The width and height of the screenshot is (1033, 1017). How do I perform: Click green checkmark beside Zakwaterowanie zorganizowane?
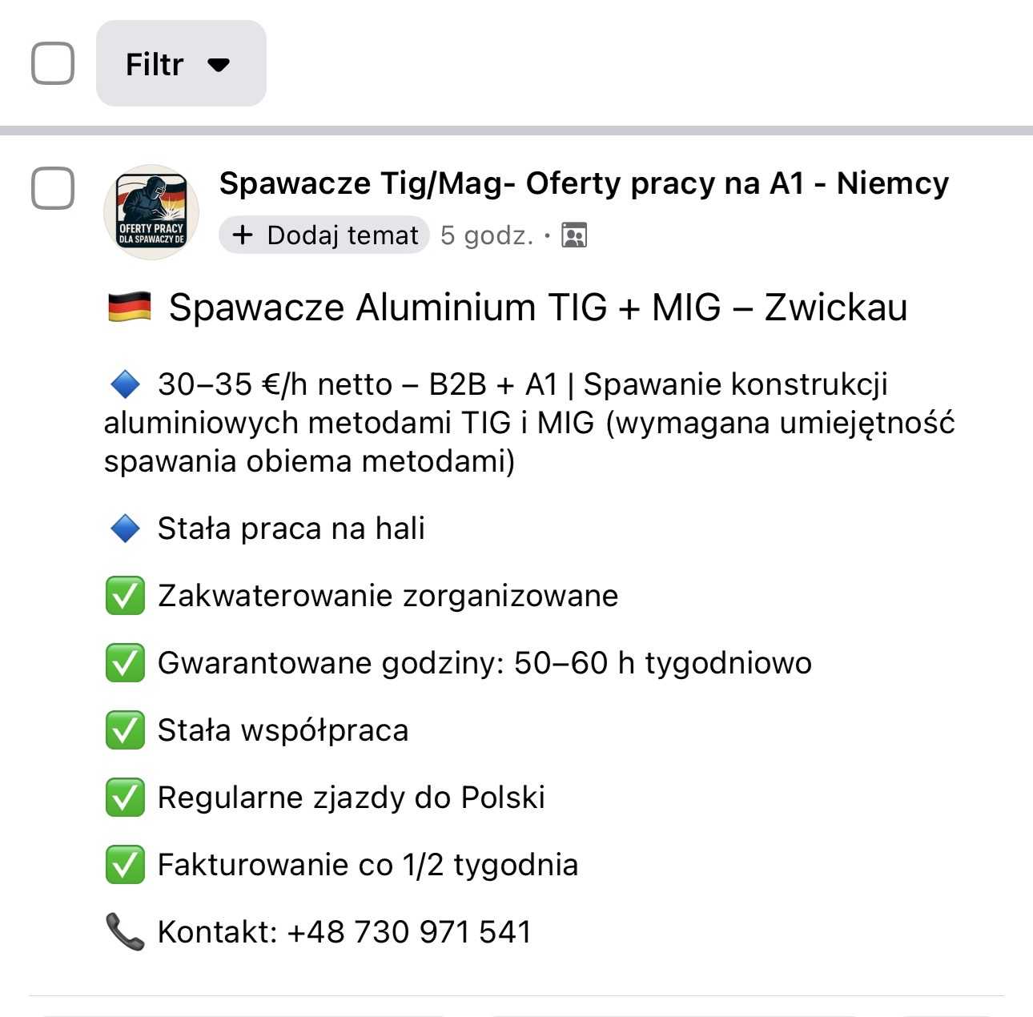[x=125, y=596]
